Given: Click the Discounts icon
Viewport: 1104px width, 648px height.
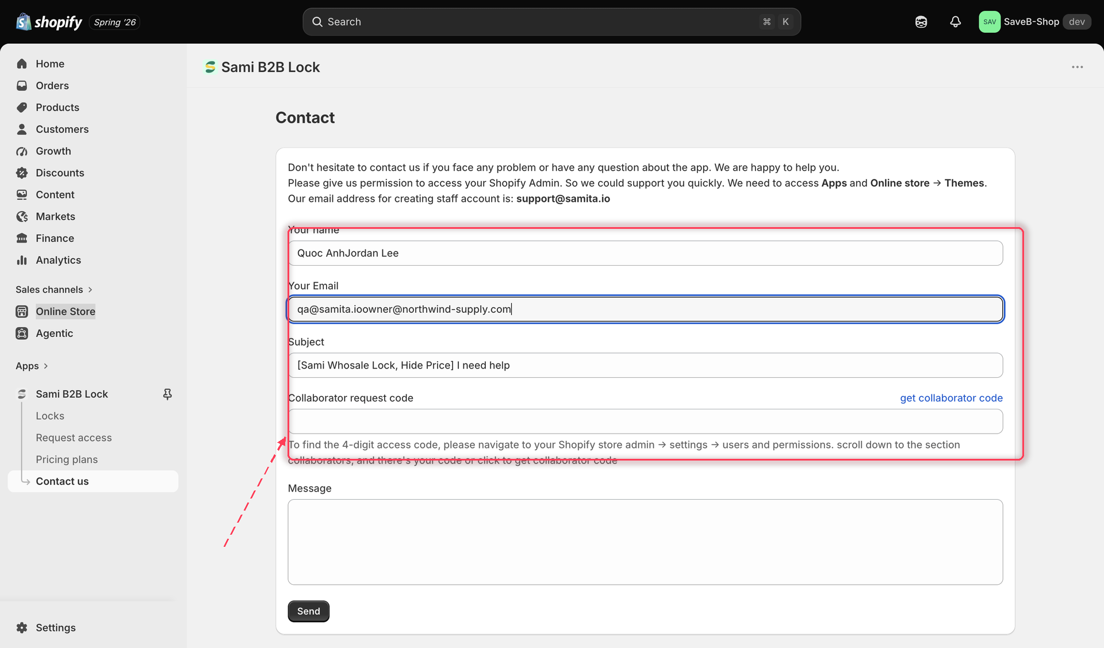Looking at the screenshot, I should 22,173.
